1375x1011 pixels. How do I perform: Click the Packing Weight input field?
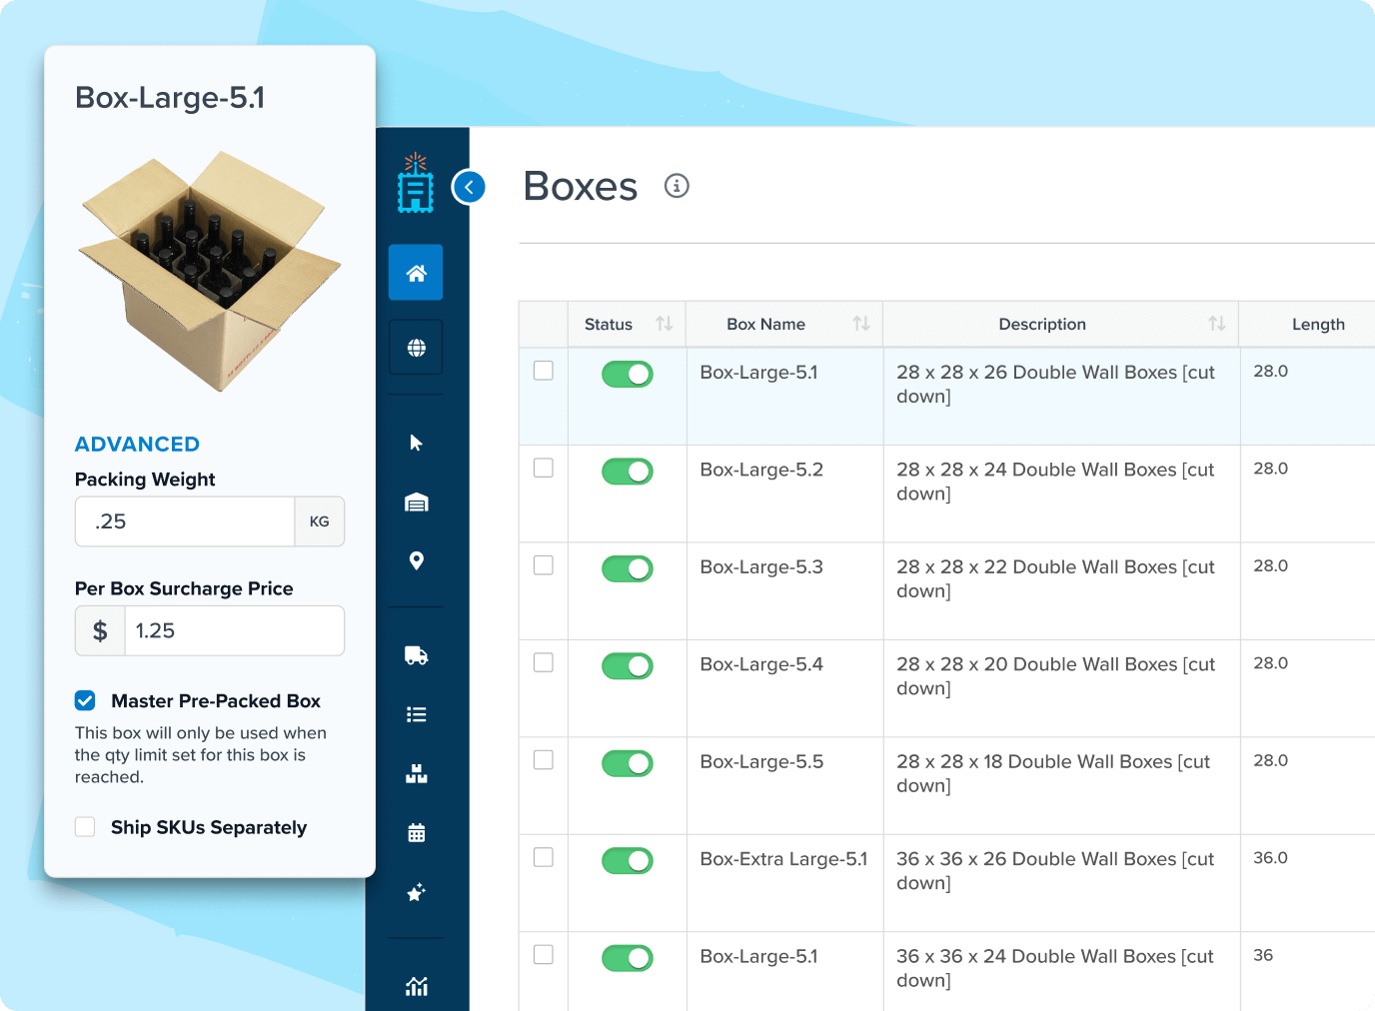[185, 521]
